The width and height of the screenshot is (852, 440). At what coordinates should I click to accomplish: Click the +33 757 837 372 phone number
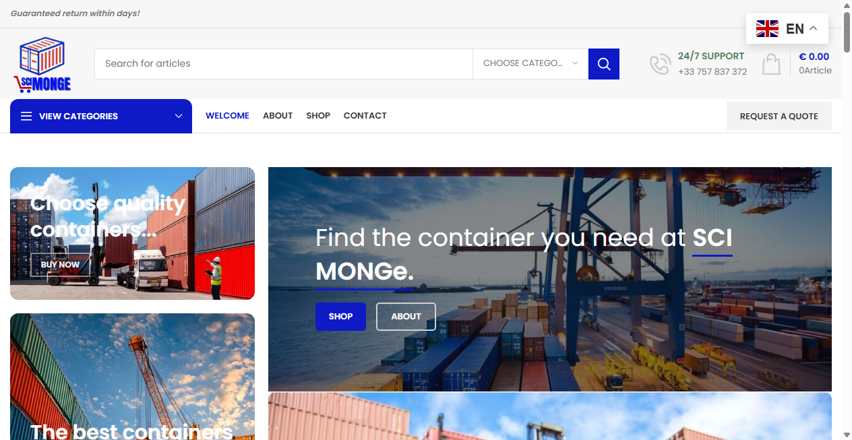coord(712,71)
